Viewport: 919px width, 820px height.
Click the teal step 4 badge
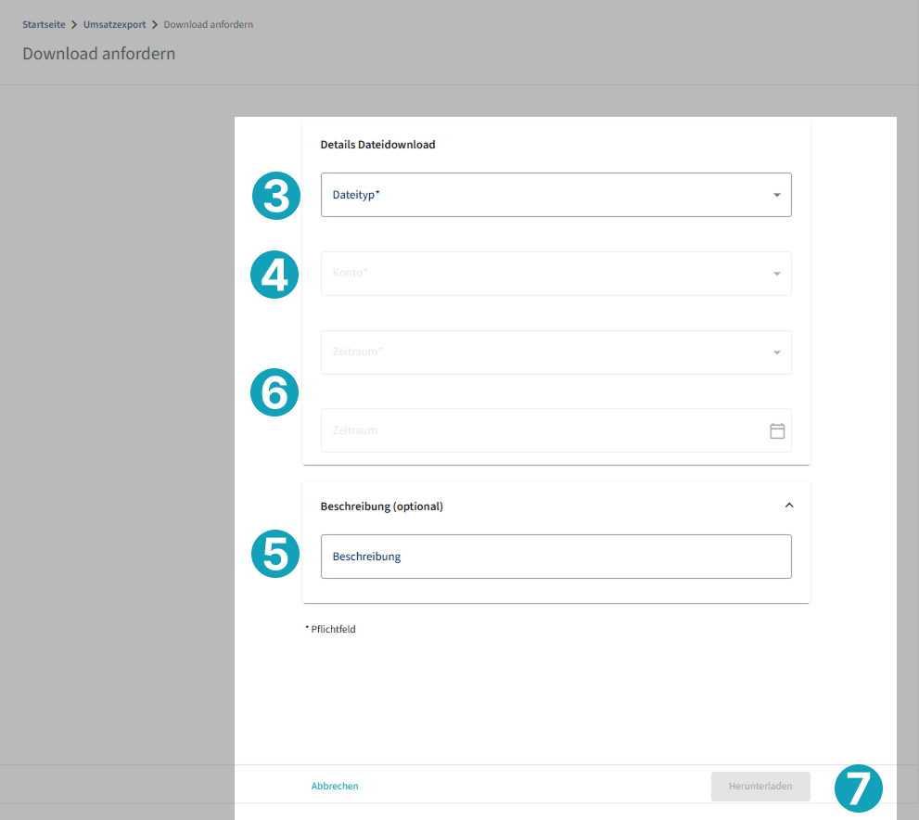pyautogui.click(x=275, y=275)
